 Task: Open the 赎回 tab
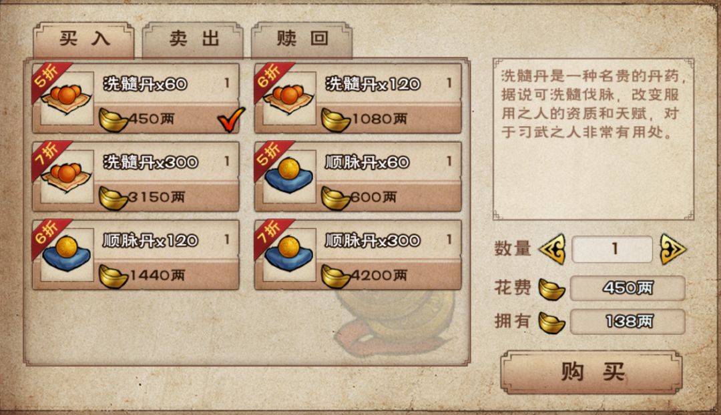302,40
